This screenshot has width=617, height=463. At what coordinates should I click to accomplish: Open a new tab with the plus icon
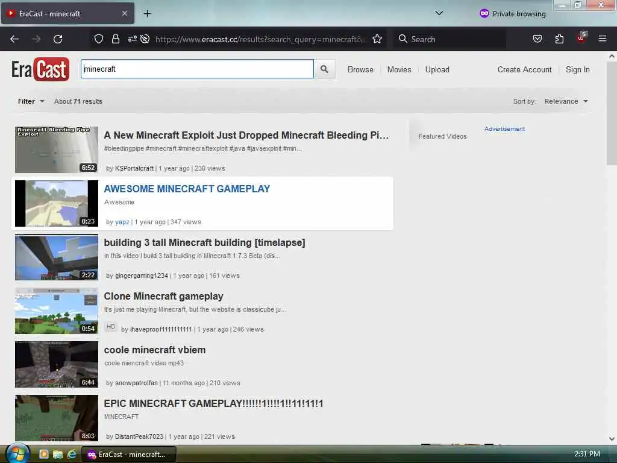148,14
